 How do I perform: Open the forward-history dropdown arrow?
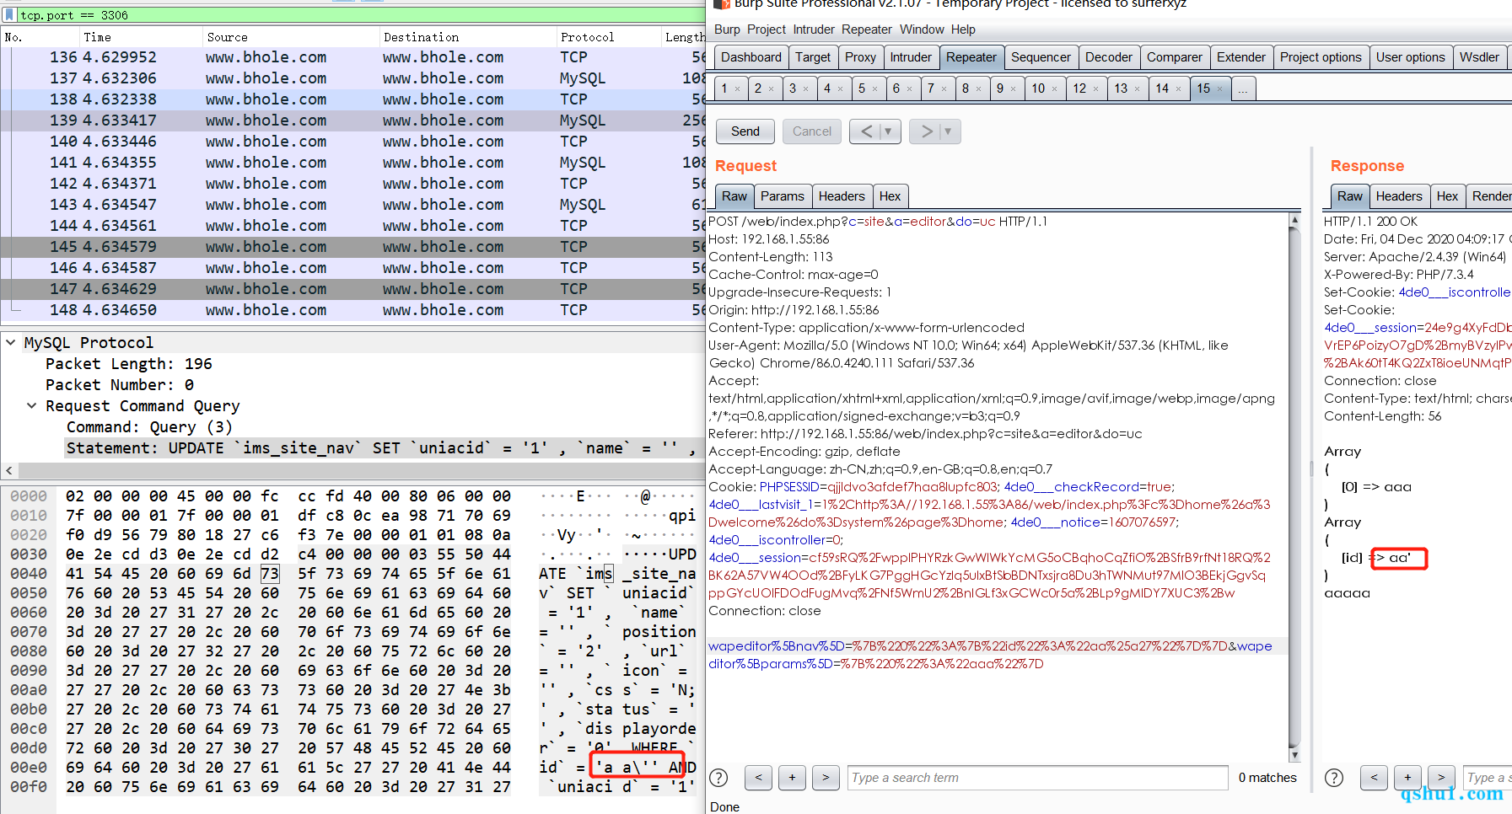(x=949, y=131)
